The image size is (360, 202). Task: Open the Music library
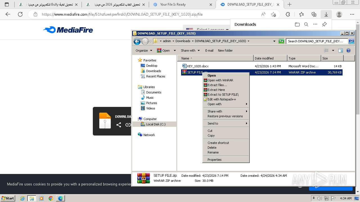coord(150,98)
